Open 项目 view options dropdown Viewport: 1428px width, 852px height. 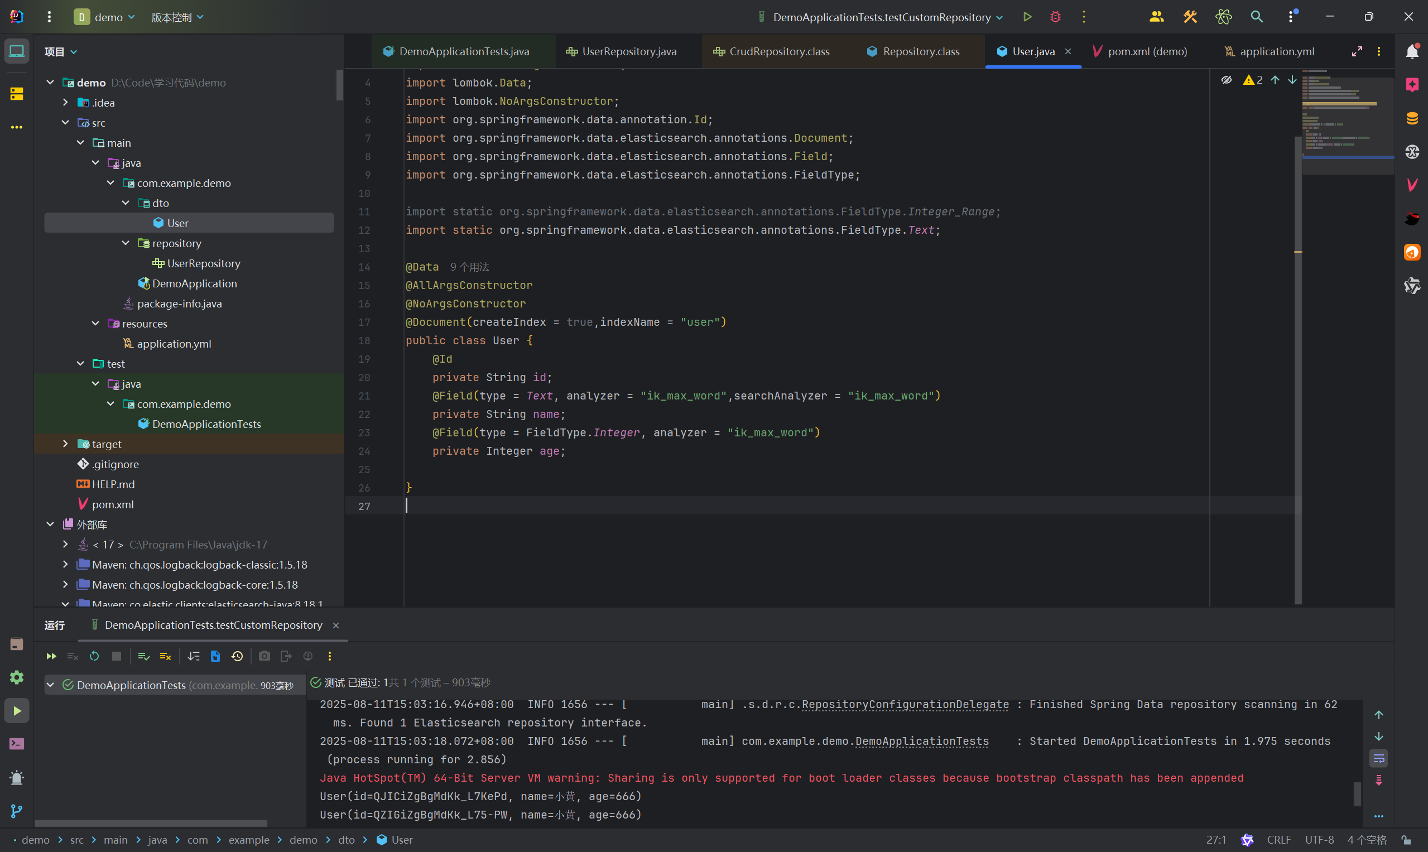(x=61, y=52)
